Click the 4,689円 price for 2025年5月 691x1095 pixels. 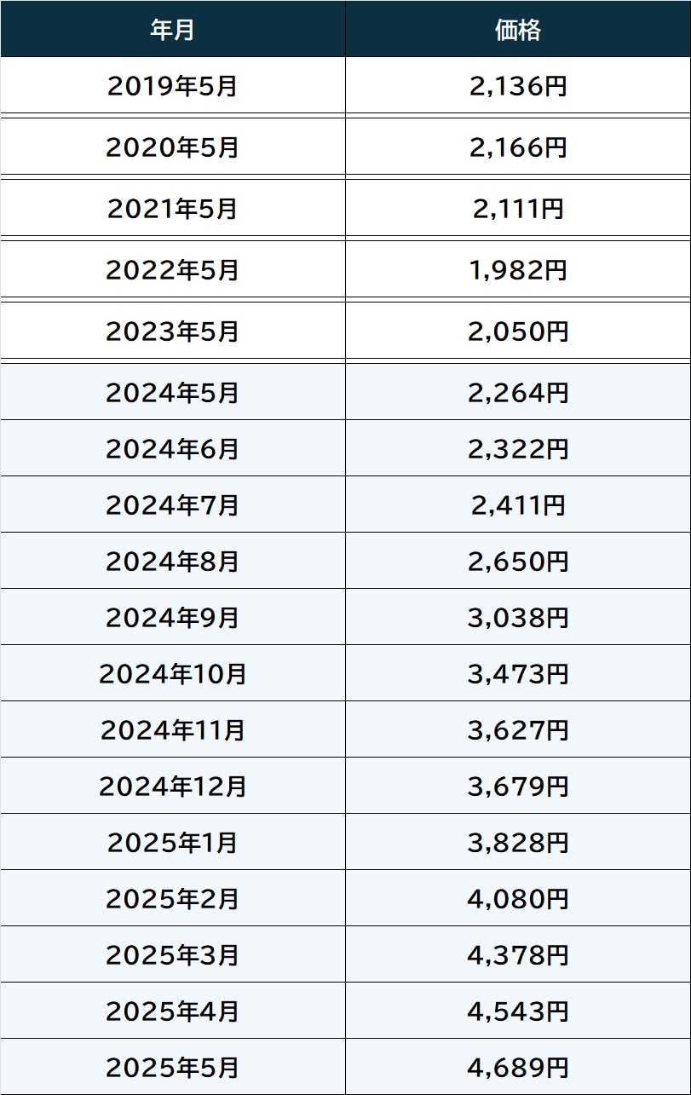point(518,1067)
